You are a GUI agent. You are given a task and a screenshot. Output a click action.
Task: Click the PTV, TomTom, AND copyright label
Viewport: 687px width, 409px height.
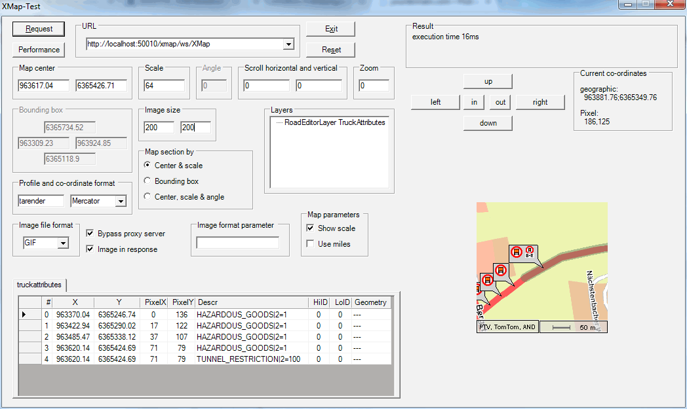pos(507,327)
